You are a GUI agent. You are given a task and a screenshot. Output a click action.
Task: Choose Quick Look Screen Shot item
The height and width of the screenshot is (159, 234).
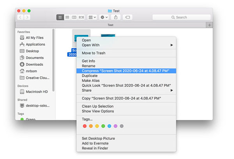click(x=126, y=86)
